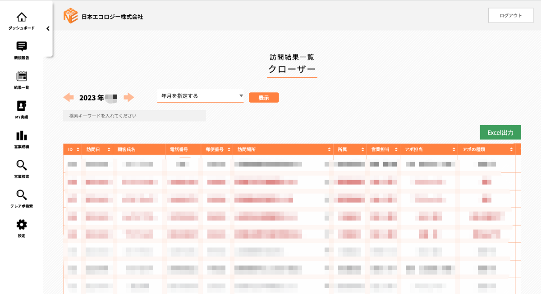Sort table by 訪問日 column header
This screenshot has height=294, width=541.
97,149
